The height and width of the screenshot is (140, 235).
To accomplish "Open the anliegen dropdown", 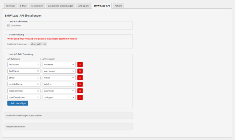I will click(59, 97).
